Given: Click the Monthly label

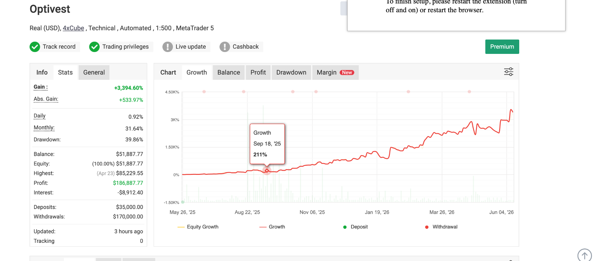Looking at the screenshot, I should point(44,128).
